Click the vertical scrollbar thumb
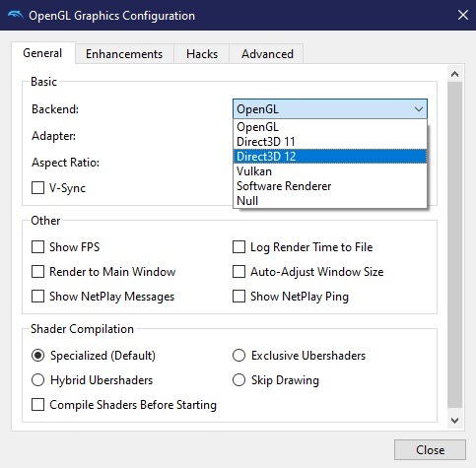476x468 pixels. point(454,244)
